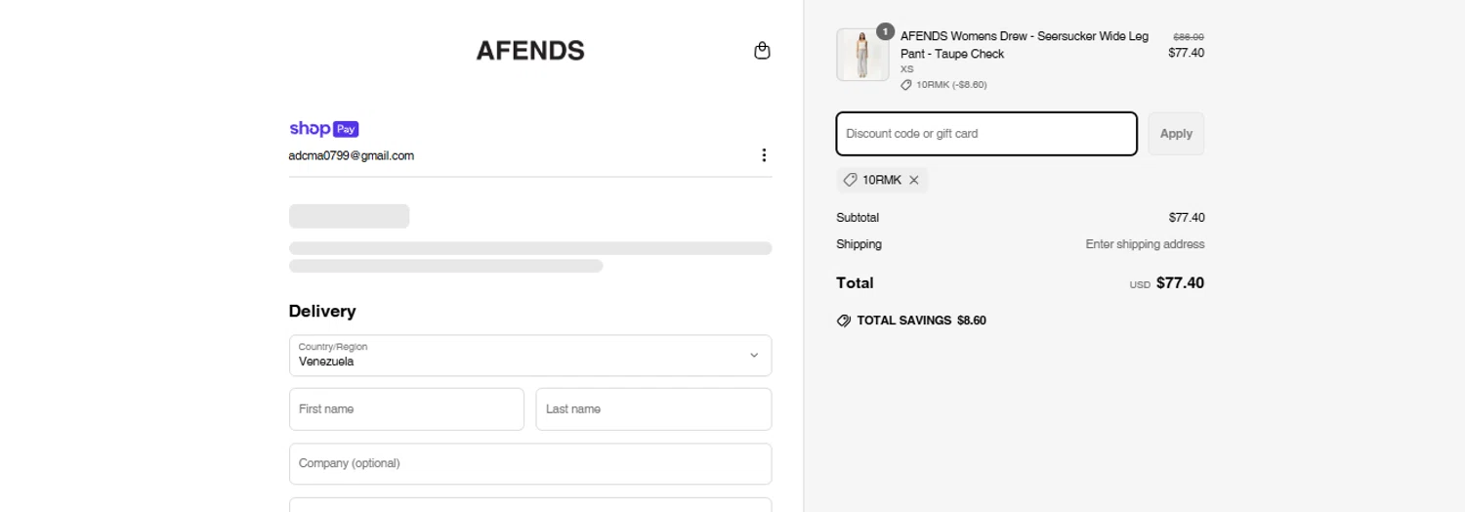The width and height of the screenshot is (1465, 512).
Task: Click the Total Savings tag icon
Action: coord(844,320)
